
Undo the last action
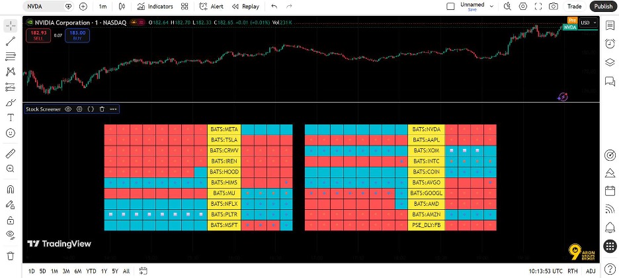(x=274, y=7)
